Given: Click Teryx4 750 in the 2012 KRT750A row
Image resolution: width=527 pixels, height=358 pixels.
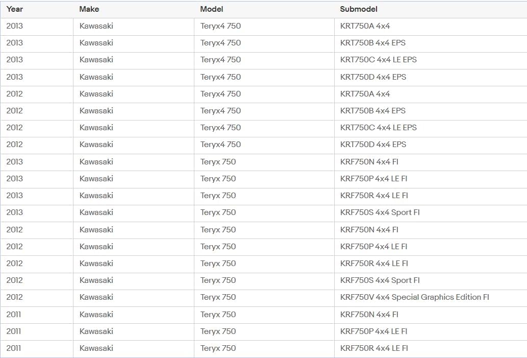Looking at the screenshot, I should [x=220, y=93].
